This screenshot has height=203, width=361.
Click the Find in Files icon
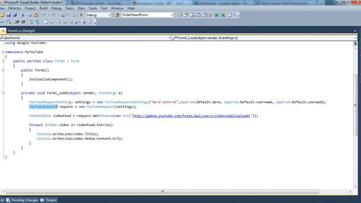click(117, 15)
